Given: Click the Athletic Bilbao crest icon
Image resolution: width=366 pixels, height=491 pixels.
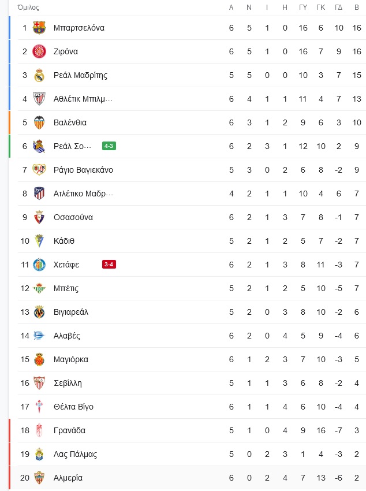Looking at the screenshot, I should [39, 99].
